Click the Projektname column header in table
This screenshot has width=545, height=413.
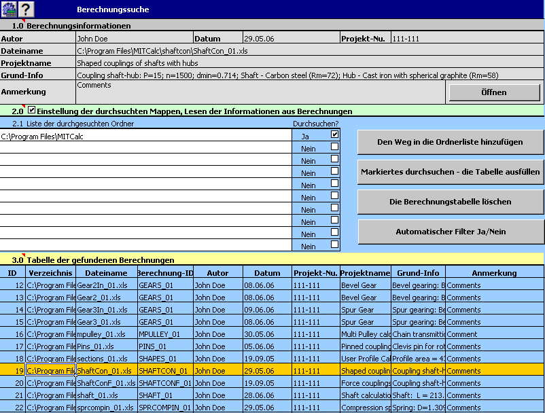(366, 273)
